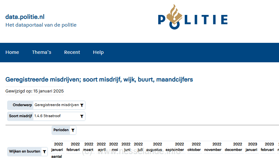
Task: Open the Soort misdrijf filter funnel icon
Action: [82, 116]
